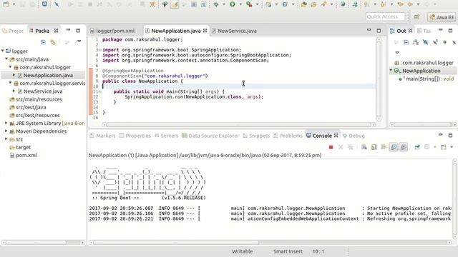Fold the import block in editor
Viewport: 458px width, 257px height.
click(100, 50)
